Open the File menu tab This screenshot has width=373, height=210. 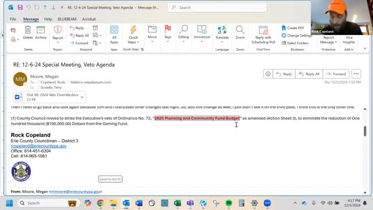tap(13, 19)
